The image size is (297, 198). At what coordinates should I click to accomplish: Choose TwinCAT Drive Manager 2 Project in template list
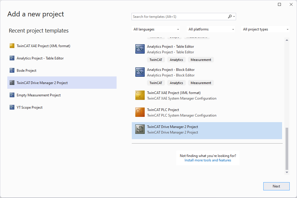[207, 131]
